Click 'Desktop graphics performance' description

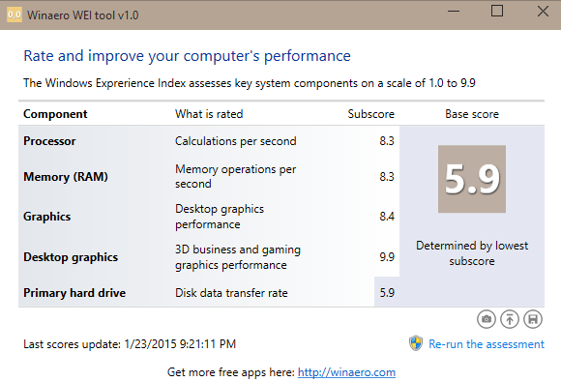[x=220, y=217]
